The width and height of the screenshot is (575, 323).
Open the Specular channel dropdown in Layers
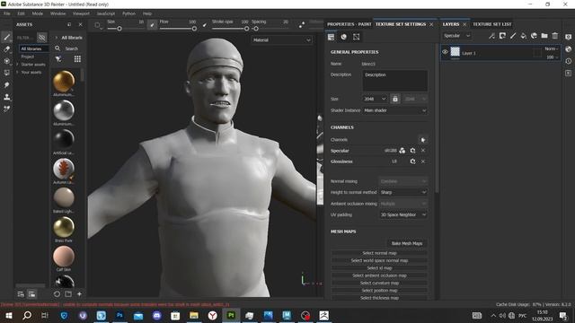pos(457,36)
